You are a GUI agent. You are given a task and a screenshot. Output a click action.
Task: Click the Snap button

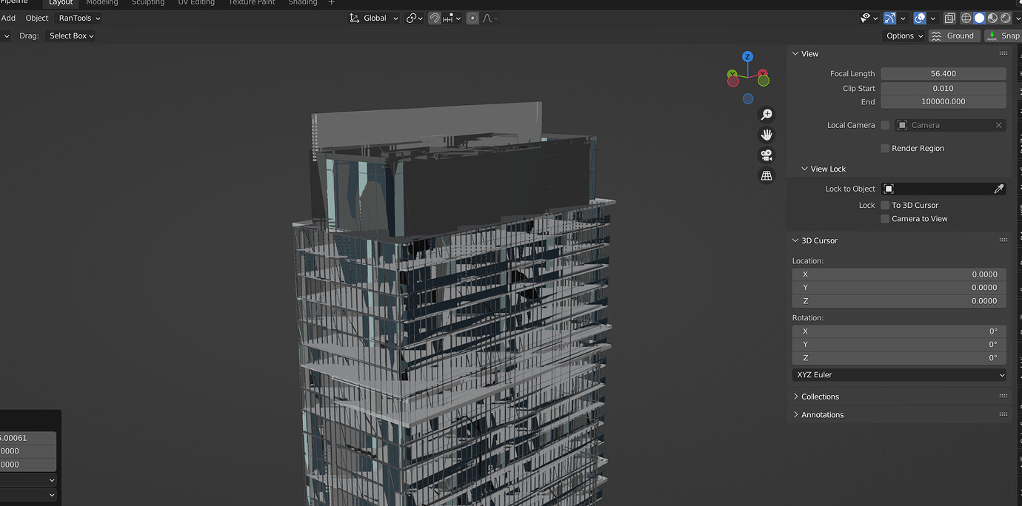click(1003, 36)
